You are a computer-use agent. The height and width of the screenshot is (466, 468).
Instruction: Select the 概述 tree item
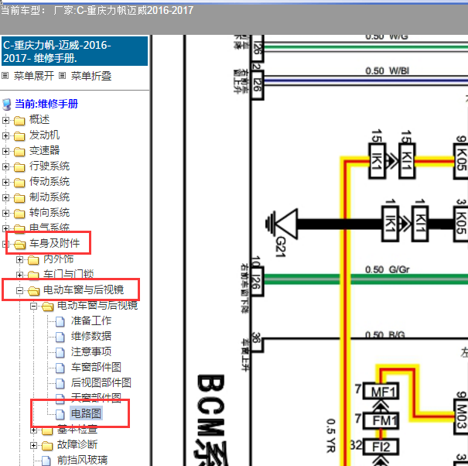pos(39,120)
